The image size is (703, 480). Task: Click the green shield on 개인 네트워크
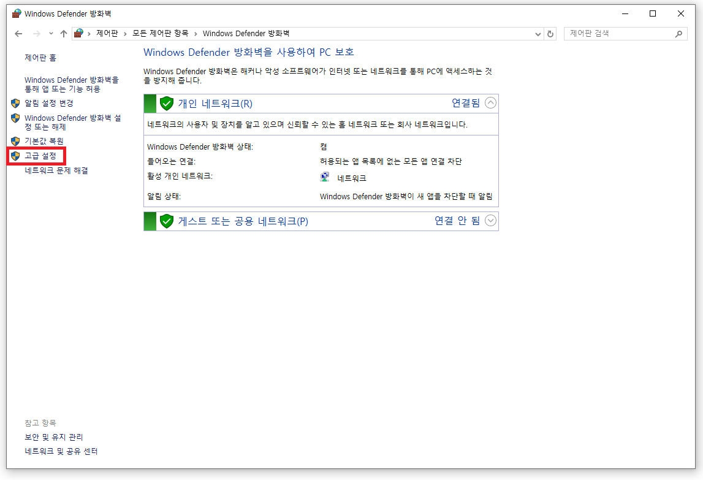tap(166, 104)
